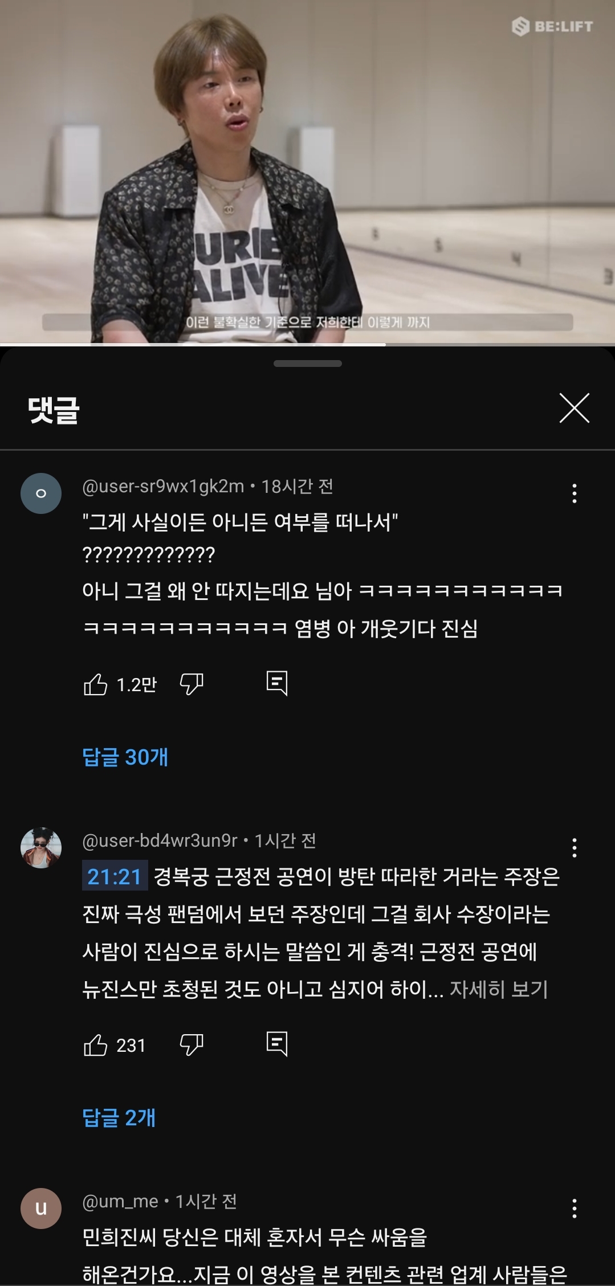Open profile of @user-sr9wx1gk2m username

(x=163, y=486)
